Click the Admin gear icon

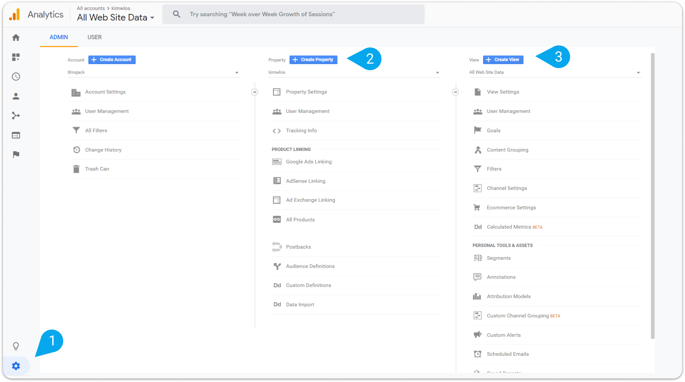point(16,366)
